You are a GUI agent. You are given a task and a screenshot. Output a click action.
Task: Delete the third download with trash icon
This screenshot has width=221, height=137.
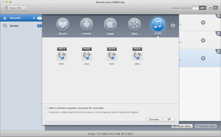coord(219,51)
